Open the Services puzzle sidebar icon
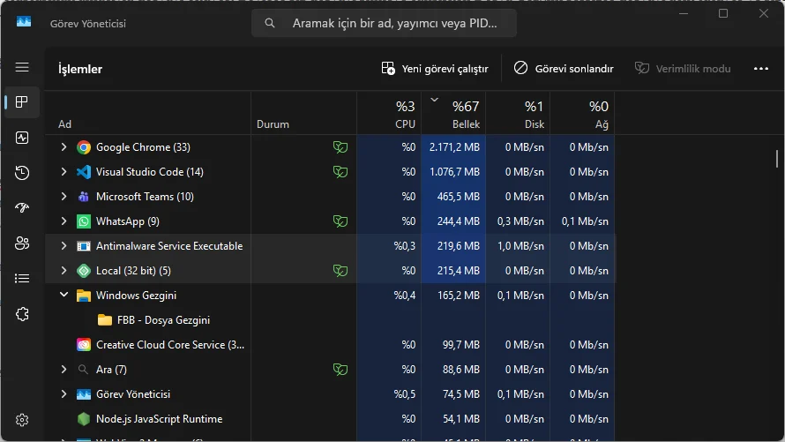Screen dimensions: 785x442 click(22, 314)
